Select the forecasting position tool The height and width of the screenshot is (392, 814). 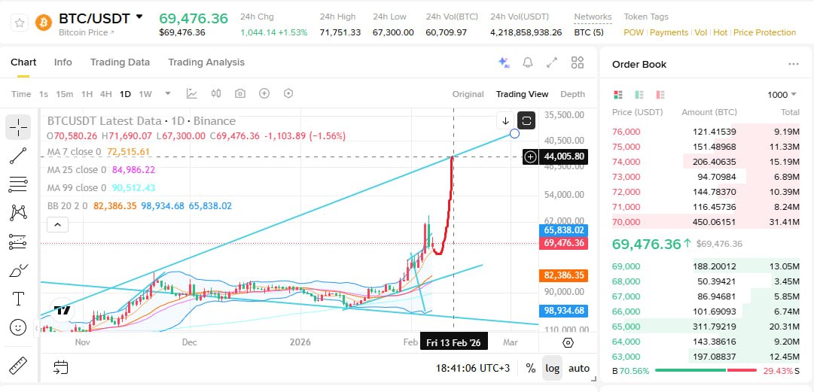18,242
